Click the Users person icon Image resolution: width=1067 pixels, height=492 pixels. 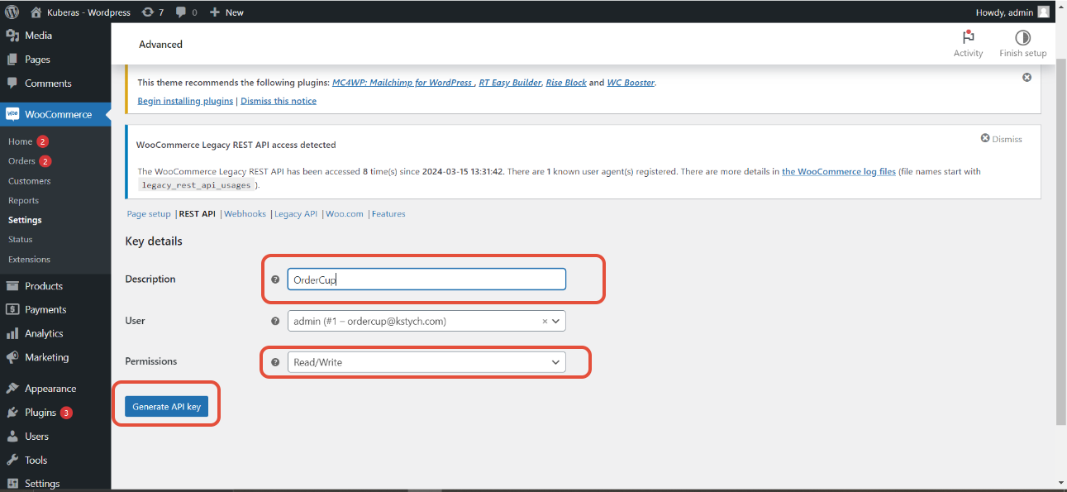point(12,437)
